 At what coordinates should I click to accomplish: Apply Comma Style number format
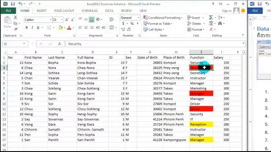click(x=138, y=23)
